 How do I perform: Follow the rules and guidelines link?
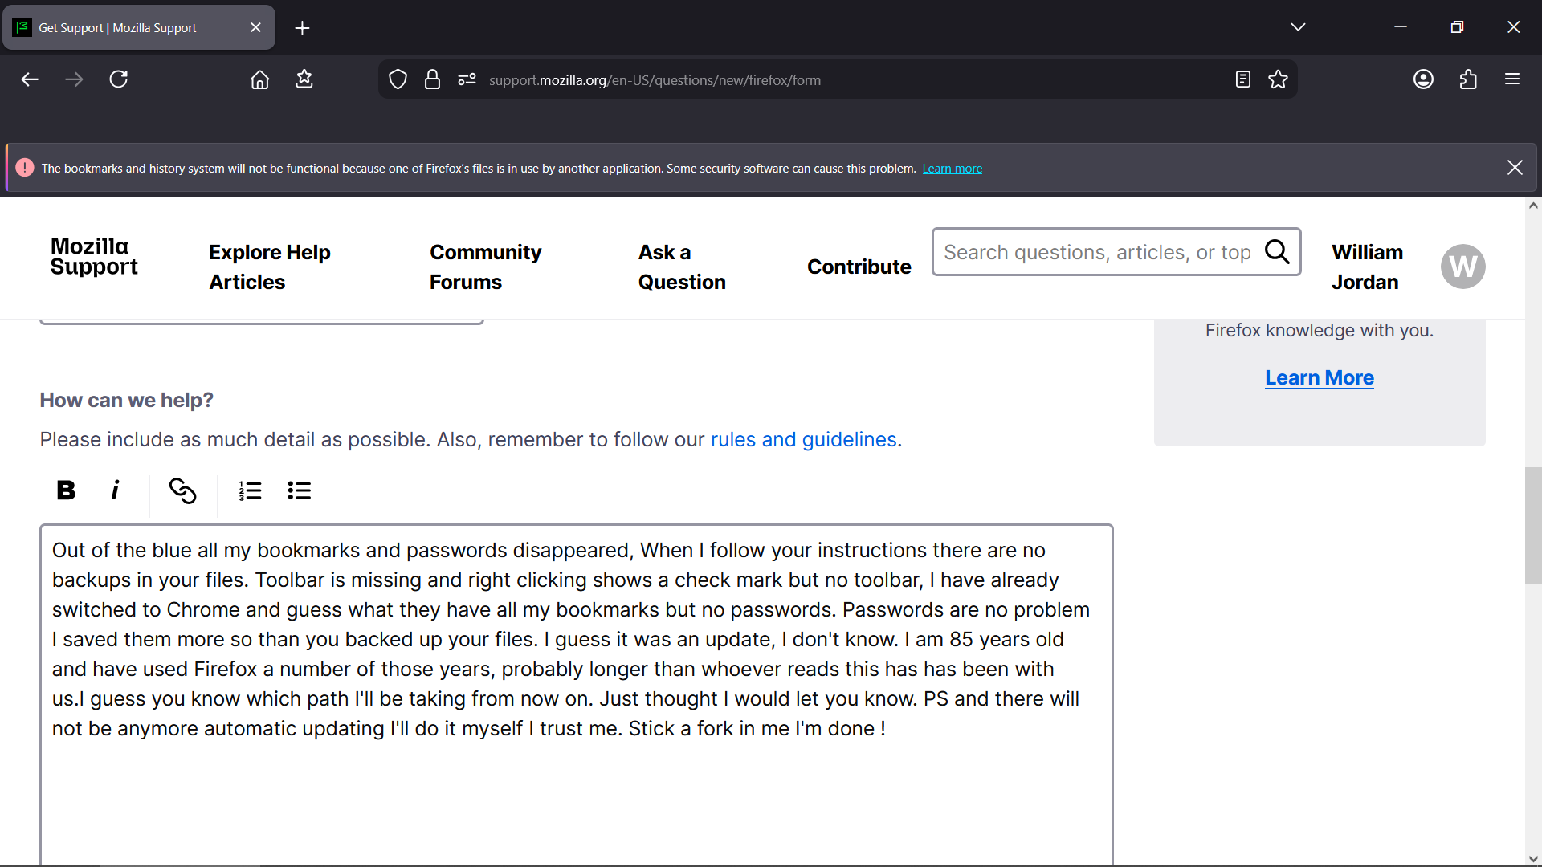803,440
